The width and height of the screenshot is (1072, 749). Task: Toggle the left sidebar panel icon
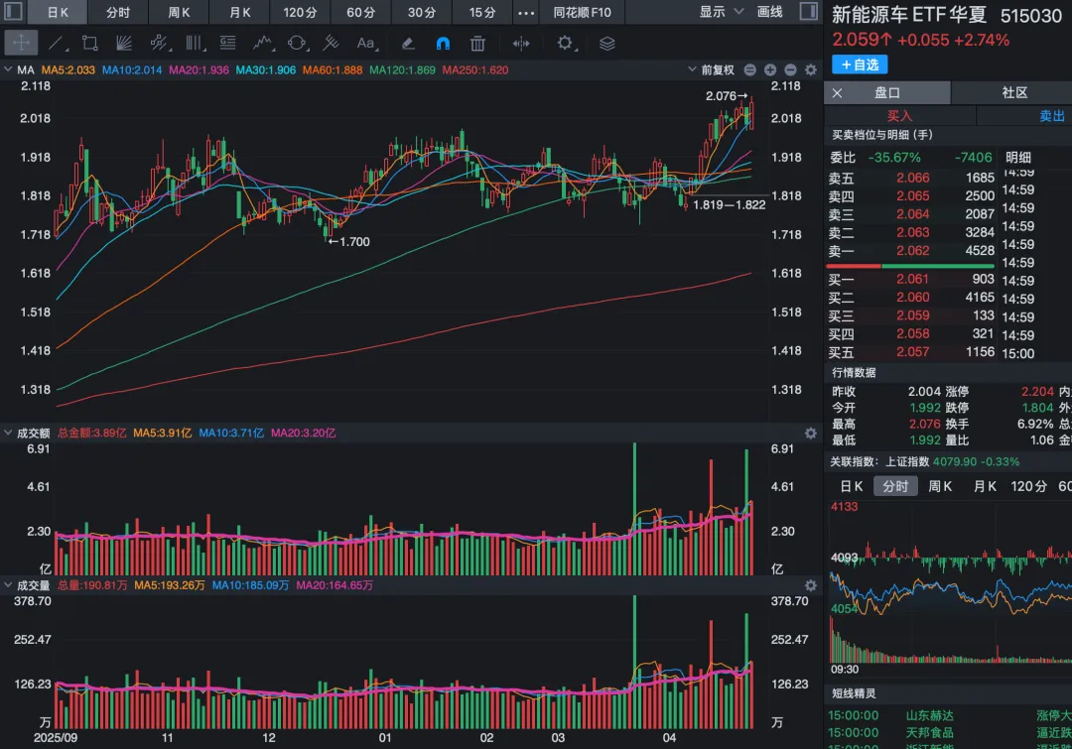pos(13,12)
